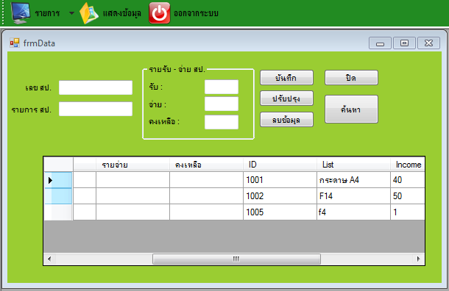Sort by ID column header
The width and height of the screenshot is (449, 291).
(280, 165)
